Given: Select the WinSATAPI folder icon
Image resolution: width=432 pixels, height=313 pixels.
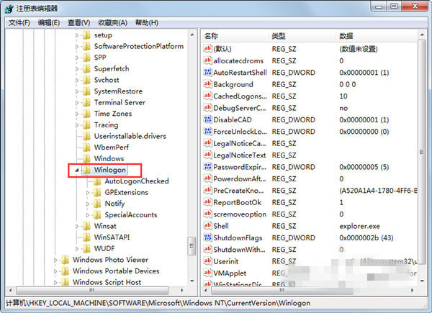Looking at the screenshot, I should [x=86, y=237].
